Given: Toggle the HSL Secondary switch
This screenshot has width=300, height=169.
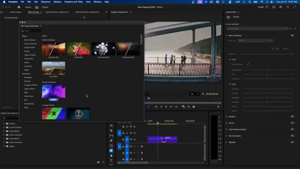Looking at the screenshot, I should [293, 136].
